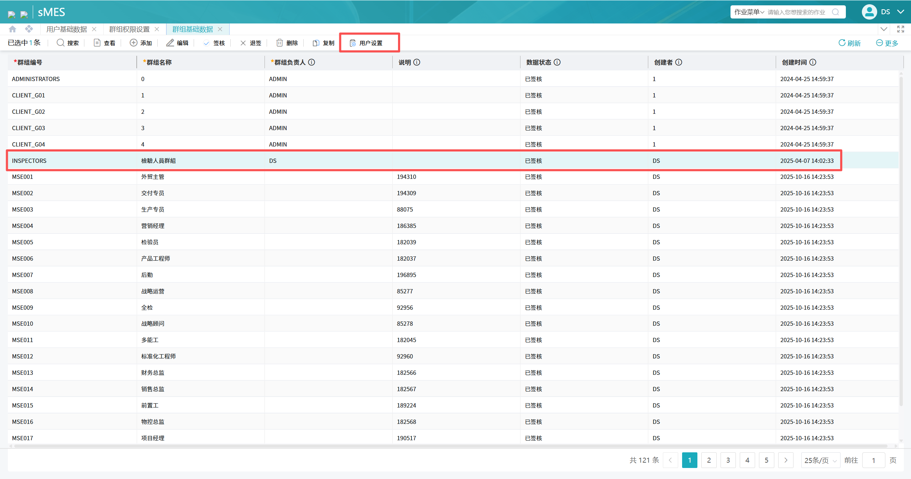911x479 pixels.
Task: Click the search icon in 作业菜单 box
Action: pos(836,12)
